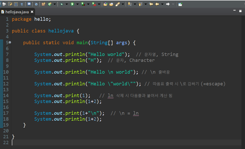Click the Run External Tools toolbox icon
The image size is (245, 149).
[x=94, y=4]
